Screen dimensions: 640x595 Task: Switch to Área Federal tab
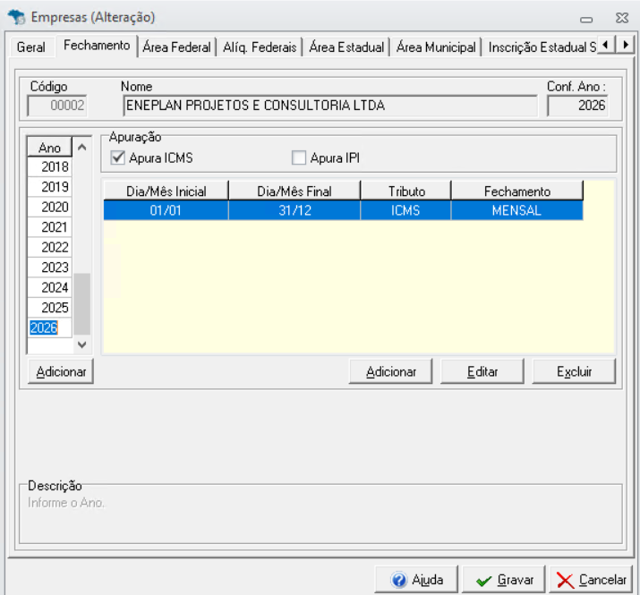click(x=176, y=47)
